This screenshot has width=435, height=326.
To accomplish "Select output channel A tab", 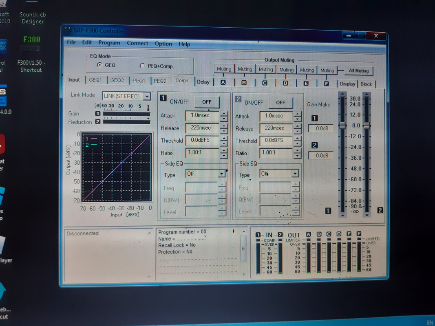I will [223, 82].
